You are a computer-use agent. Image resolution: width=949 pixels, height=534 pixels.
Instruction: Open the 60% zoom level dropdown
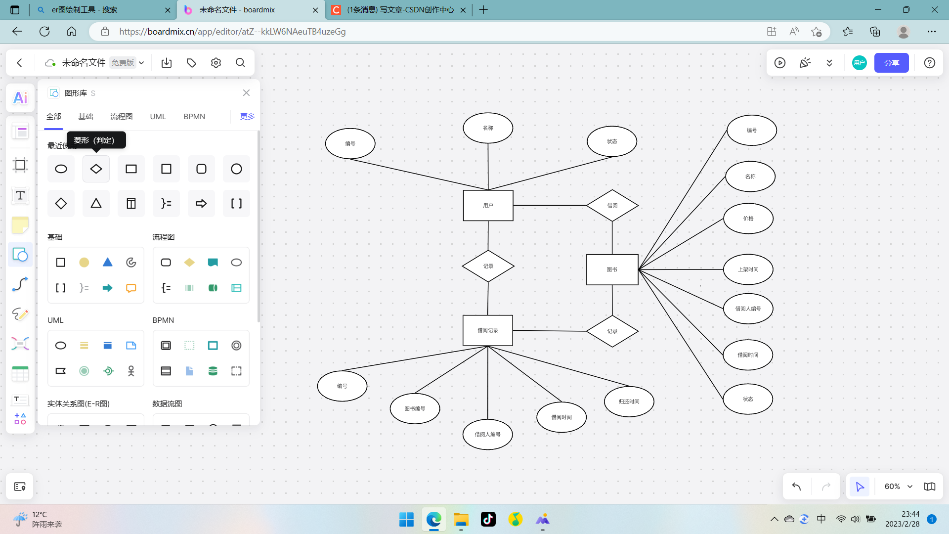point(898,487)
